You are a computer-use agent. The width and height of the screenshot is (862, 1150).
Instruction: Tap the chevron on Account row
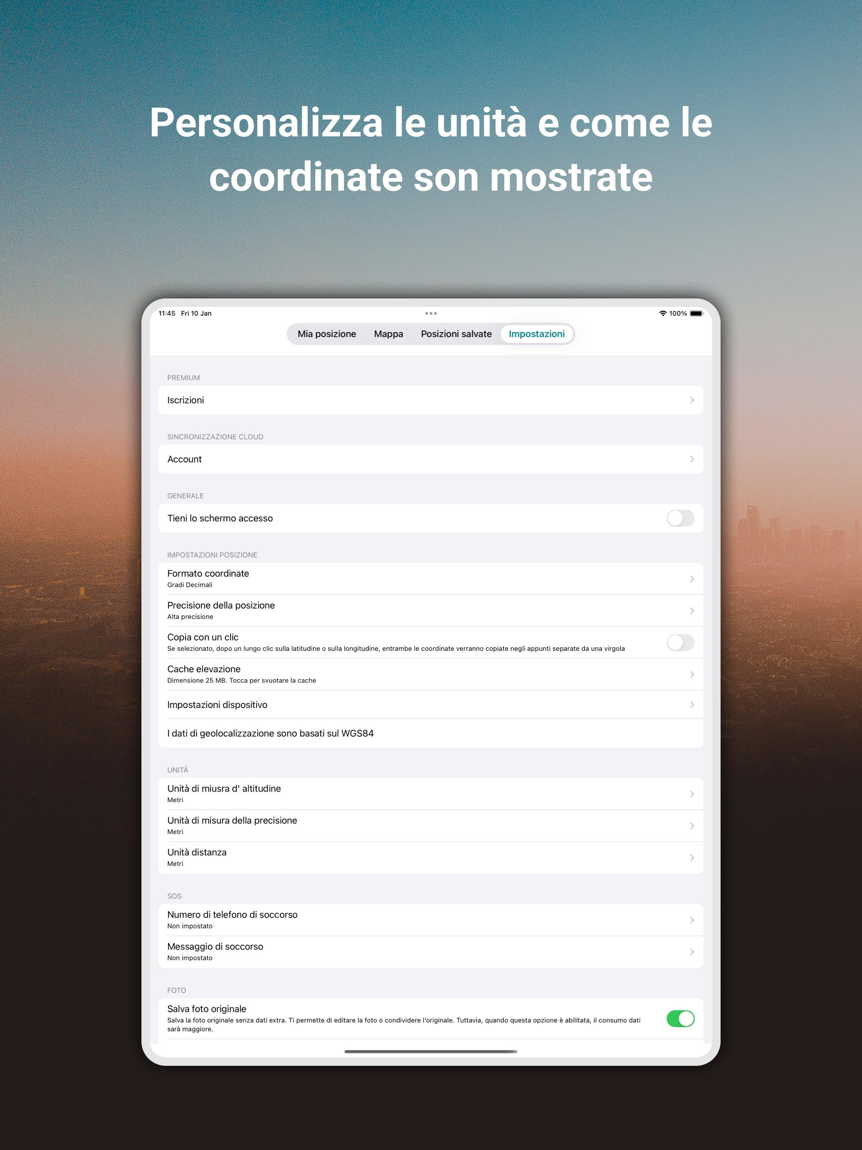click(692, 459)
